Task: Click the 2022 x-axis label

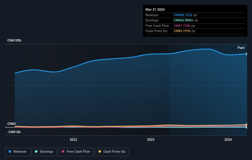Action: (x=73, y=140)
